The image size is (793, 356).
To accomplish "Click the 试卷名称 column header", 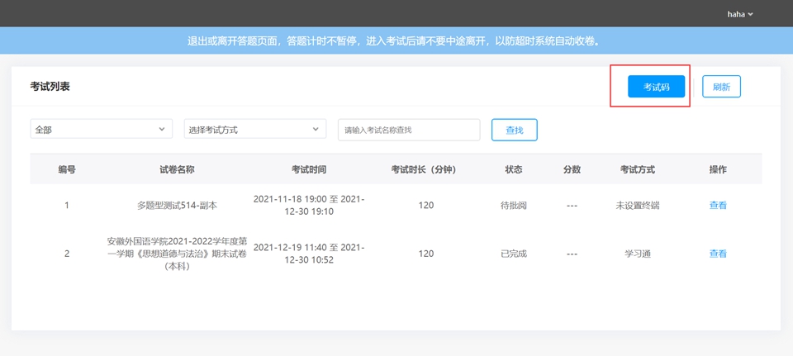I will [177, 169].
